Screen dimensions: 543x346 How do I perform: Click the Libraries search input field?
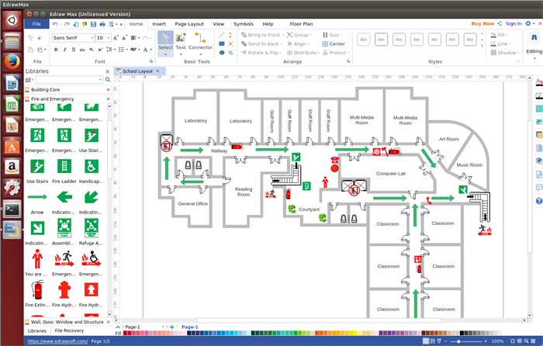[x=67, y=80]
